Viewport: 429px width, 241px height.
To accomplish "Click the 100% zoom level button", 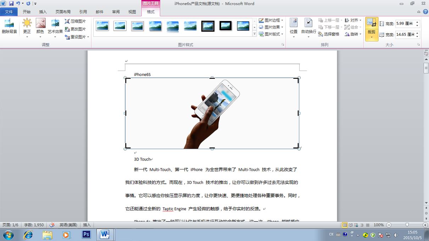I will click(379, 225).
